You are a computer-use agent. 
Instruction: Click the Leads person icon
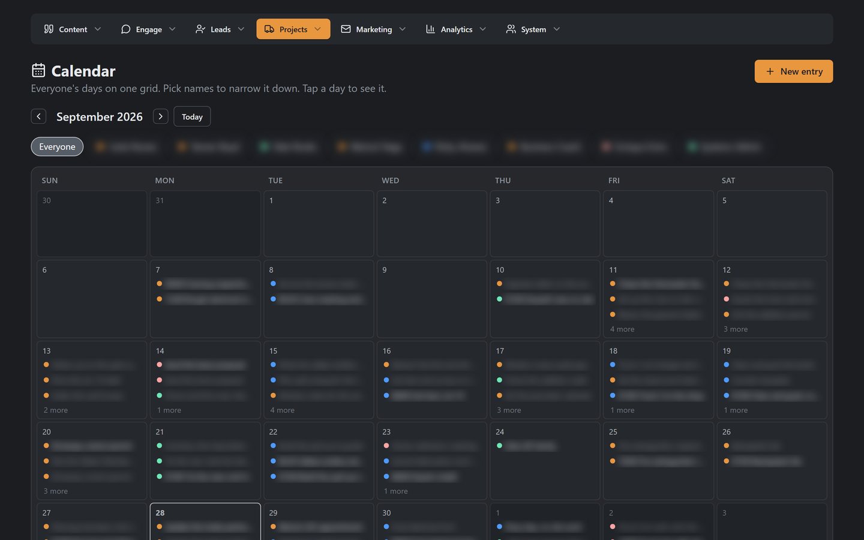click(200, 29)
